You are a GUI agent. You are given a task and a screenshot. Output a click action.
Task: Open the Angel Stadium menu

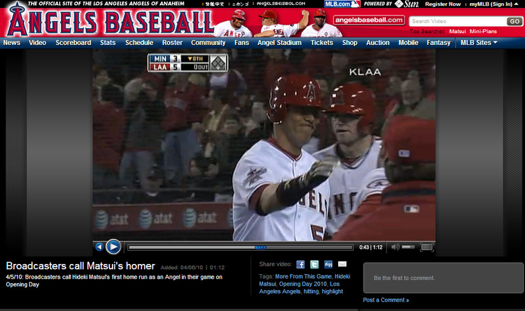point(280,43)
